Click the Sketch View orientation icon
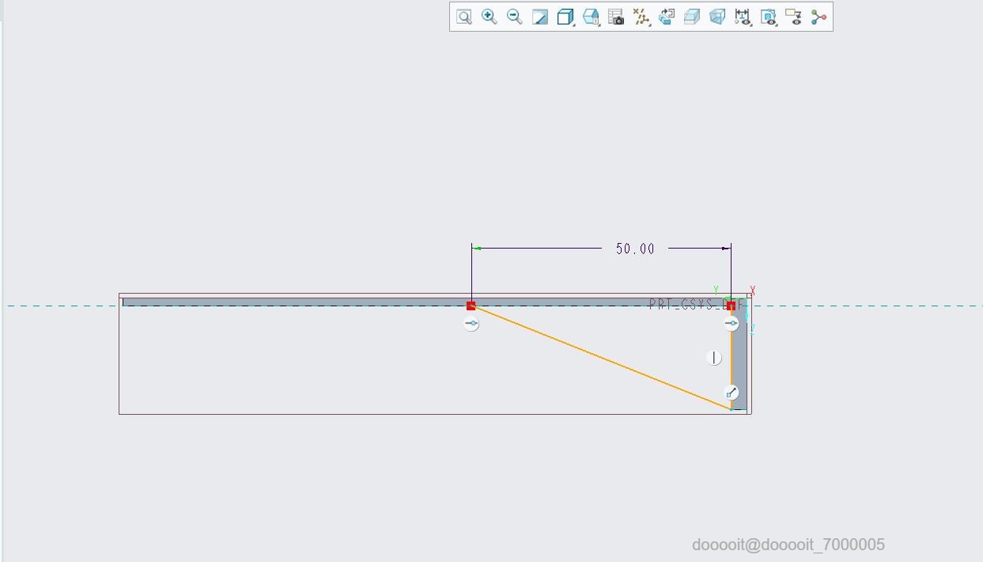This screenshot has width=983, height=562. coord(667,17)
